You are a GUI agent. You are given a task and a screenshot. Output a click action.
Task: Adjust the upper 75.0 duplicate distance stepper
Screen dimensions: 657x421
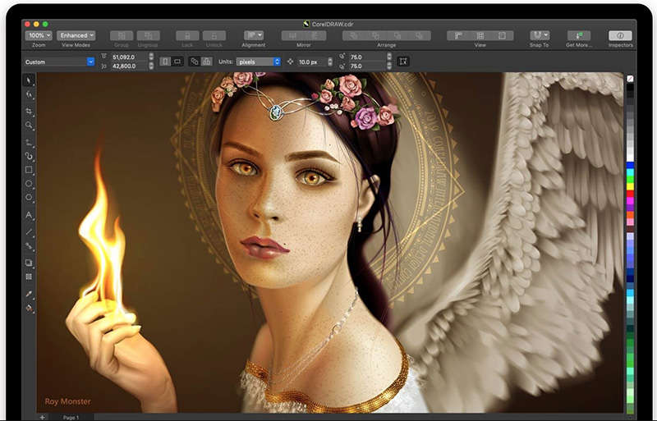coord(389,57)
